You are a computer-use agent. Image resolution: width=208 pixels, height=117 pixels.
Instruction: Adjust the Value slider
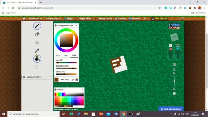click(x=66, y=74)
